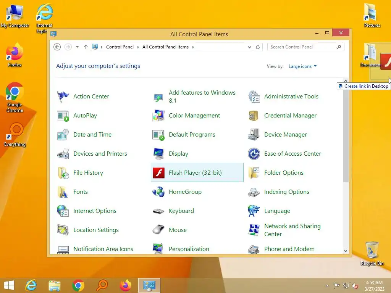Screen dimensions: 391x293
Task: Open the Network and Sharing Center icon
Action: (254, 230)
